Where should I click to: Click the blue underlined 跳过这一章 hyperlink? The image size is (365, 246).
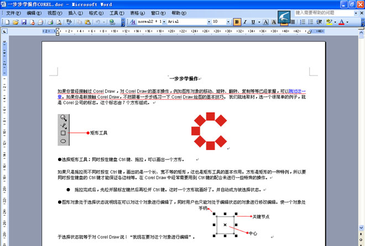pyautogui.click(x=297, y=91)
